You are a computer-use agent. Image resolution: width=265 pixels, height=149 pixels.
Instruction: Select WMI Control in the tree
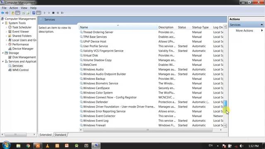tap(20, 70)
